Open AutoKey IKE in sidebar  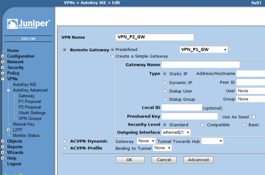pyautogui.click(x=25, y=85)
